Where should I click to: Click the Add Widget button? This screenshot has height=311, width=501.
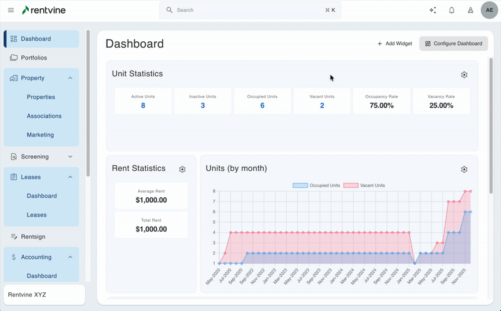(x=395, y=44)
